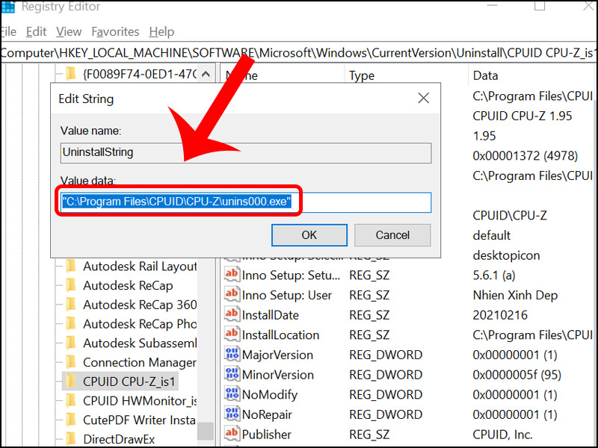Click the folder icon for CPUID CPU-Z_is1
Screen dimensions: 598x448
coord(70,382)
